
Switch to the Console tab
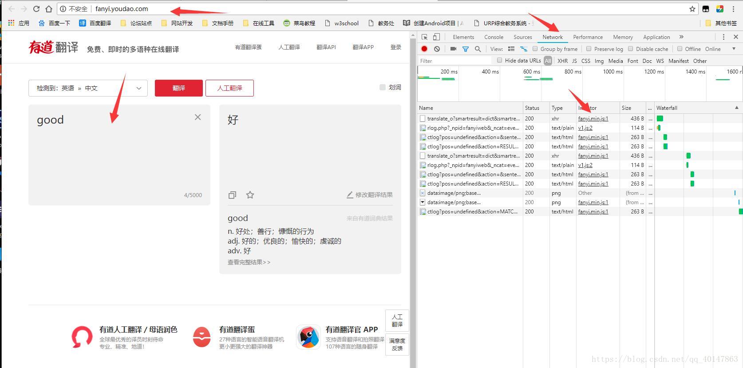[494, 37]
